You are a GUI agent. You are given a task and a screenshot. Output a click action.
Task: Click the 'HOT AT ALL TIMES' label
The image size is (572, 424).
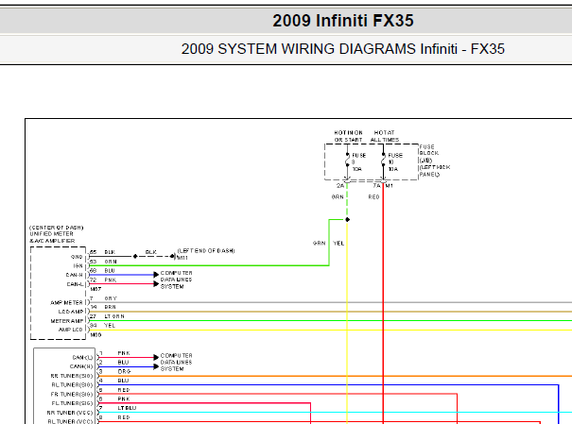coord(385,136)
